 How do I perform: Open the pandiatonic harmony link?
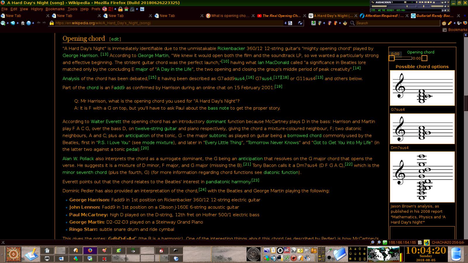coord(228,182)
